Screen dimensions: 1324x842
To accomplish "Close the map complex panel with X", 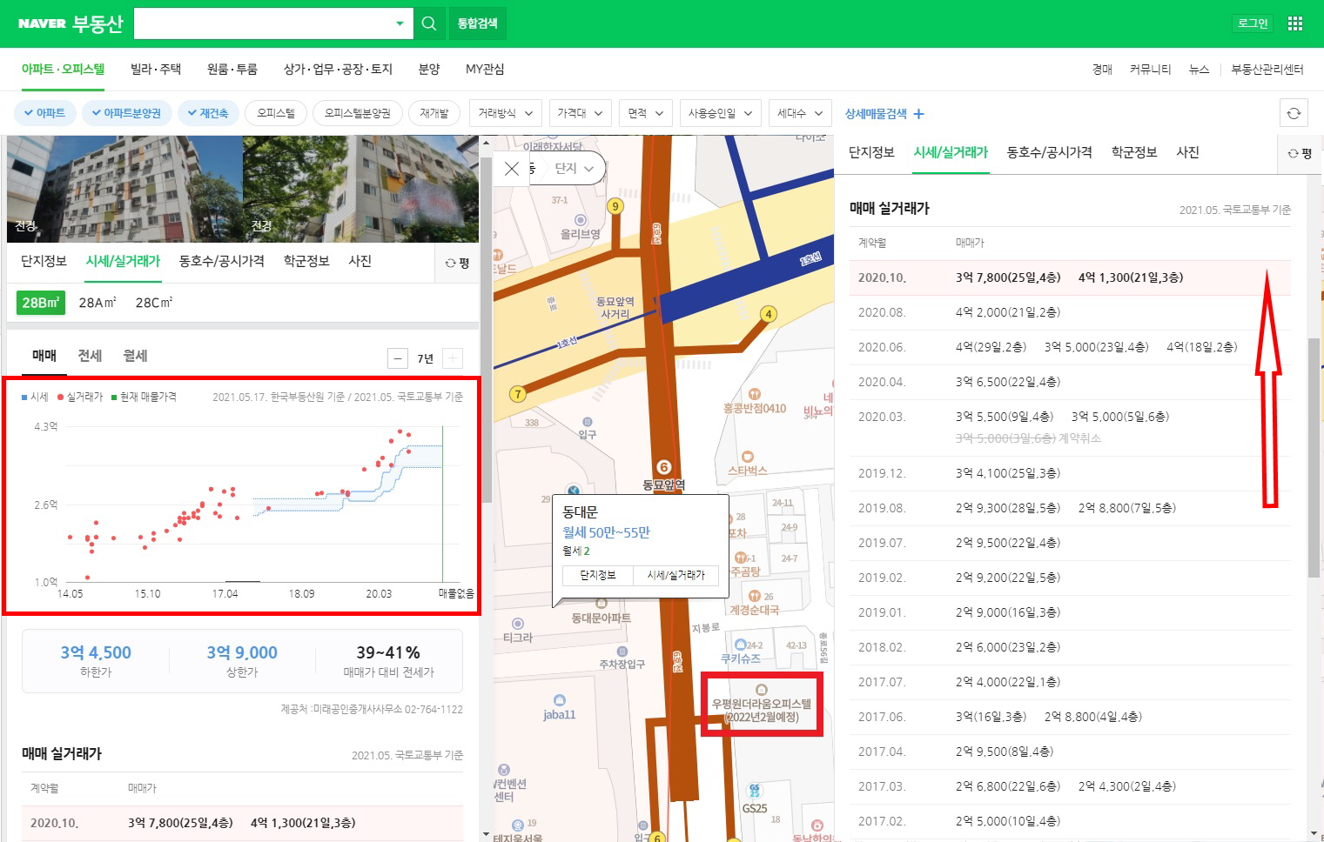I will (512, 169).
